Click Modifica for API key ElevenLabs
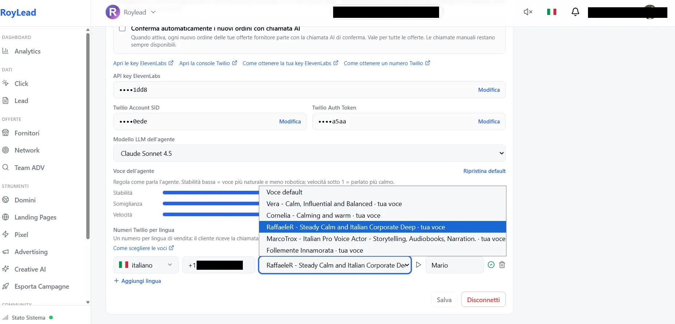The width and height of the screenshot is (675, 324). tap(489, 90)
